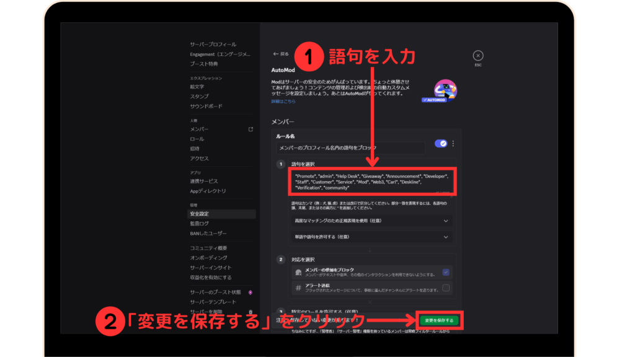The image size is (635, 357).
Task: Open メンバー in the sidebar
Action: 199,129
